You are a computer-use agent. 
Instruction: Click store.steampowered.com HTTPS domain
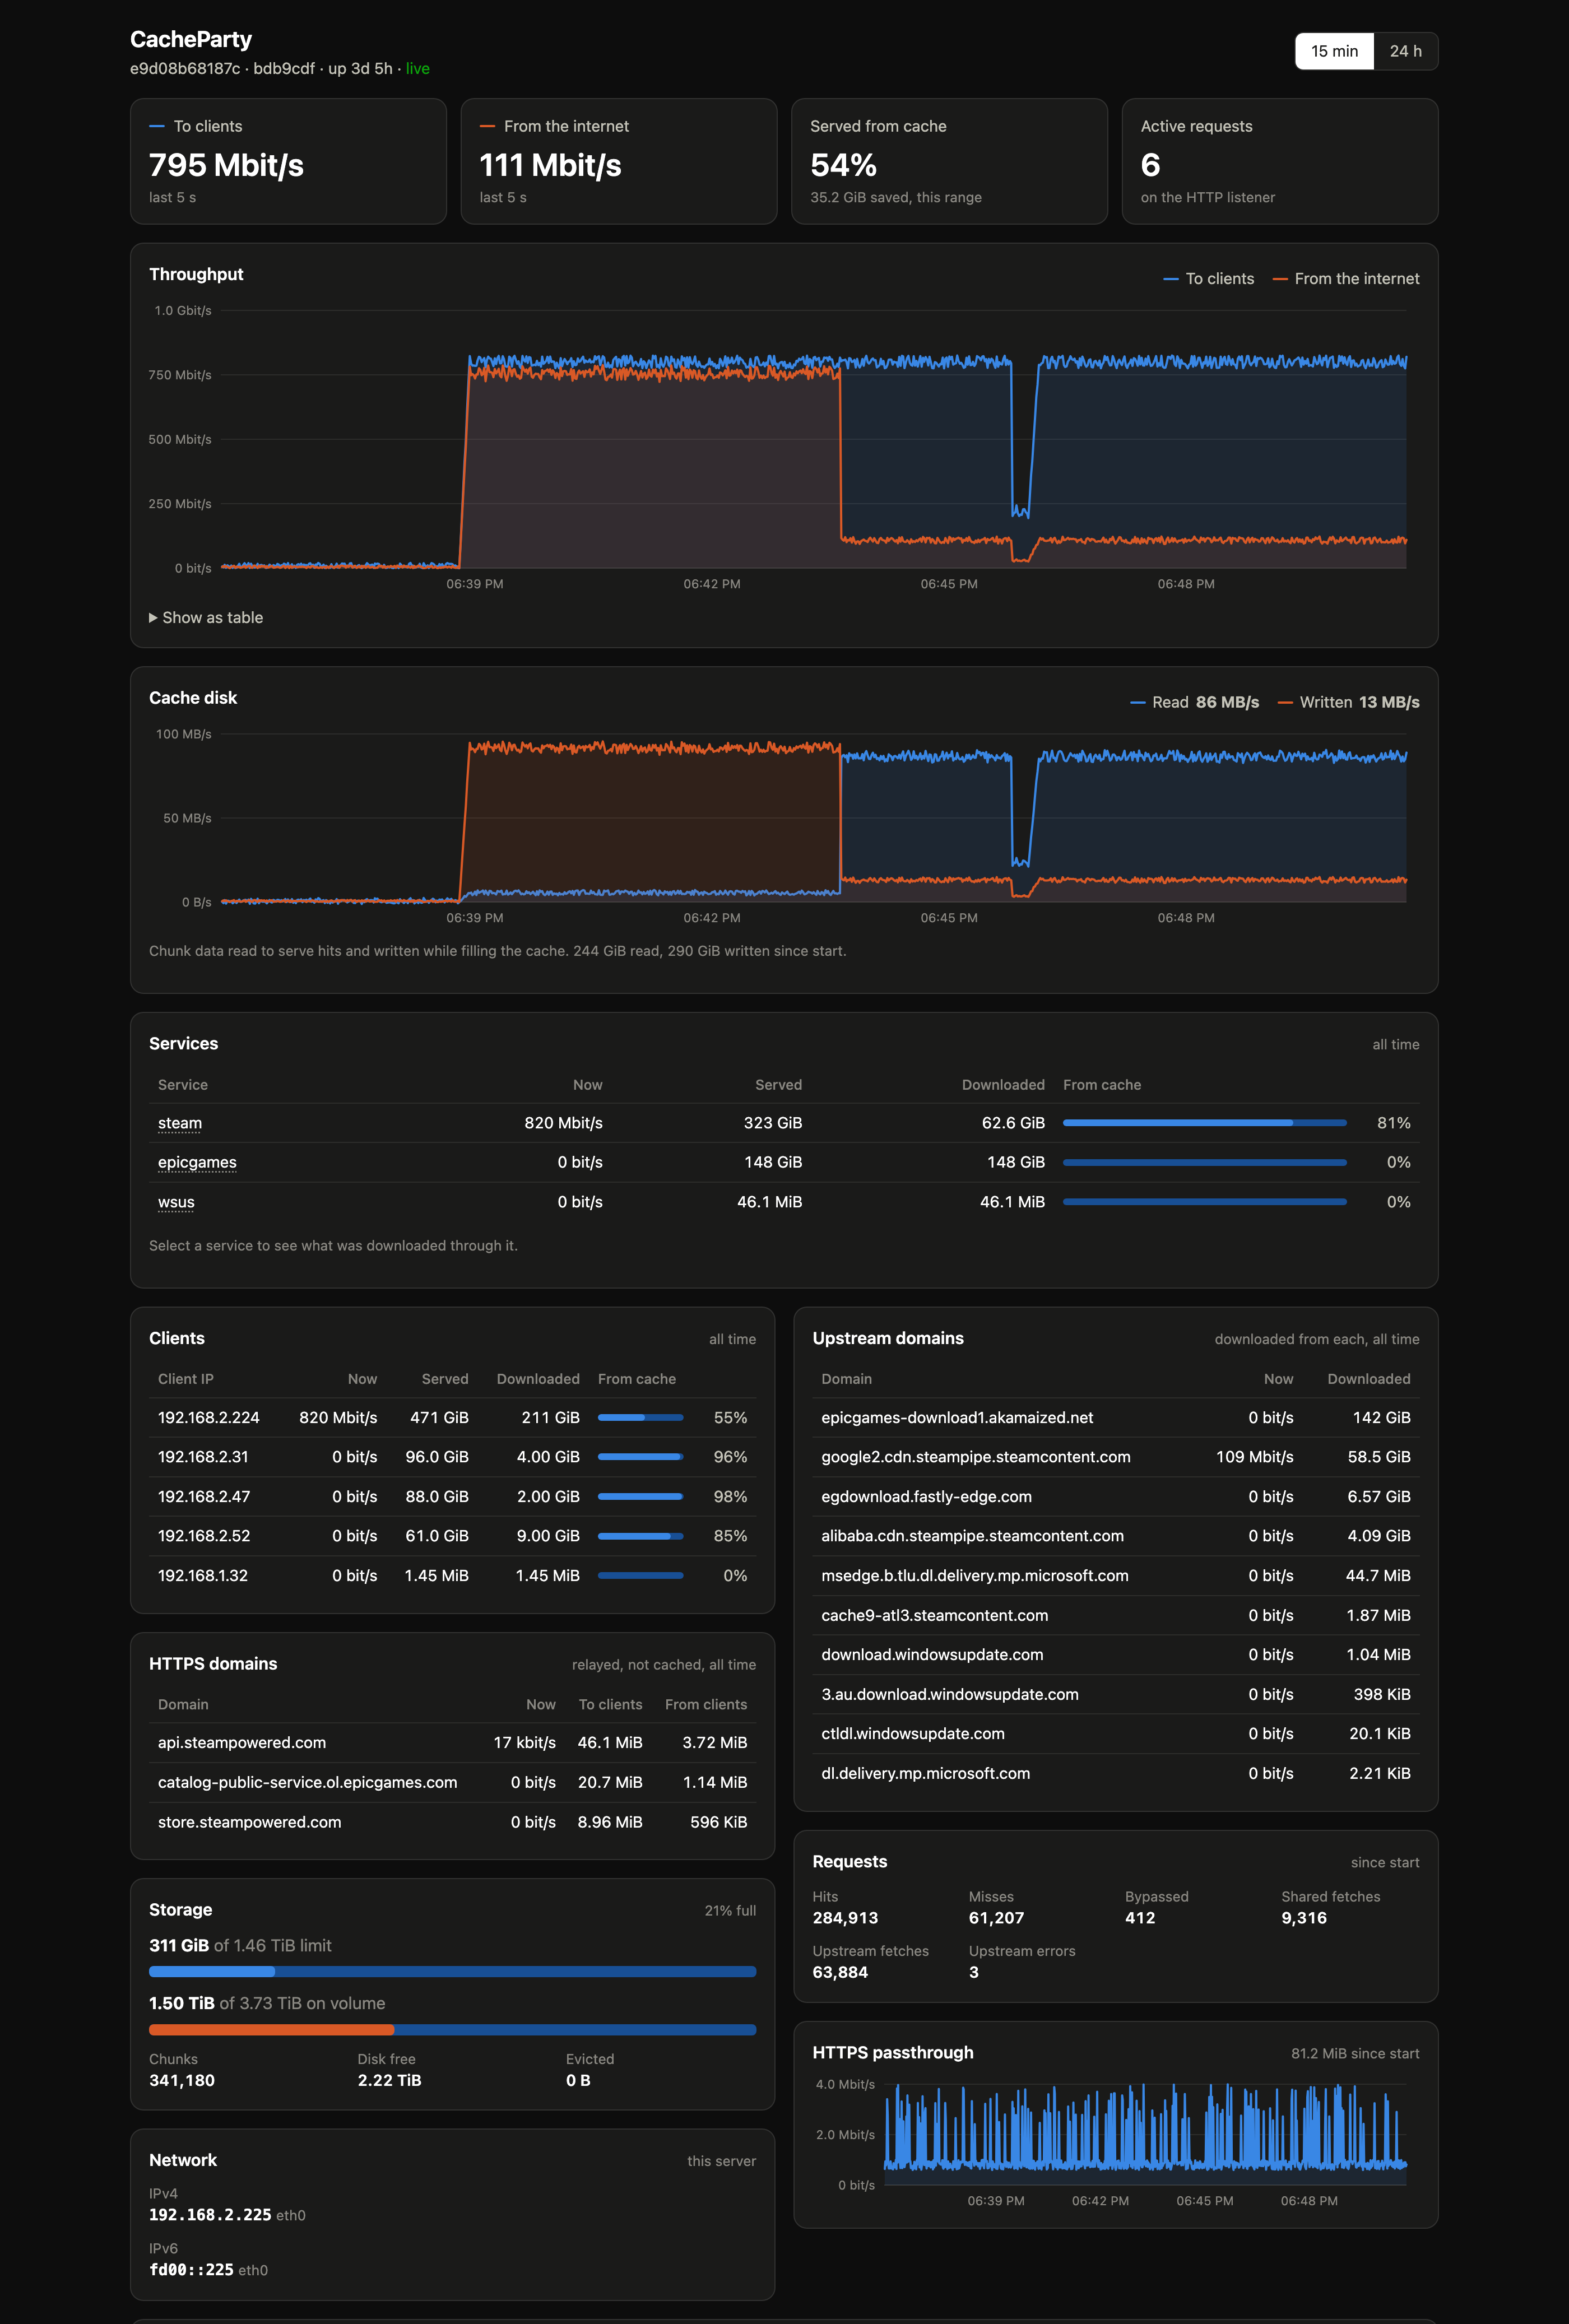(249, 1823)
